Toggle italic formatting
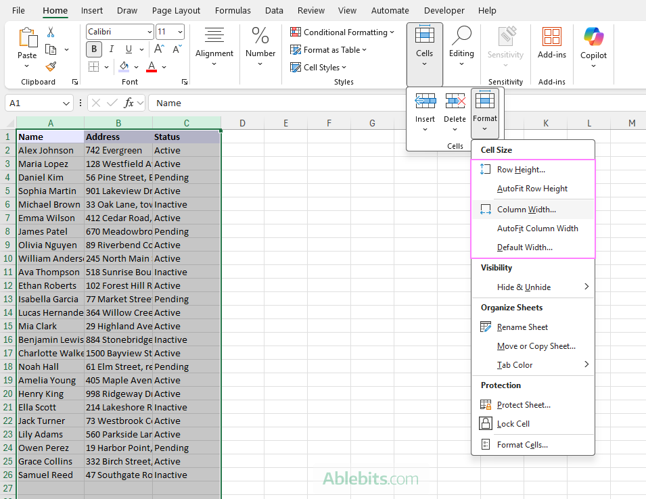Viewport: 646px width, 499px height. [x=111, y=49]
